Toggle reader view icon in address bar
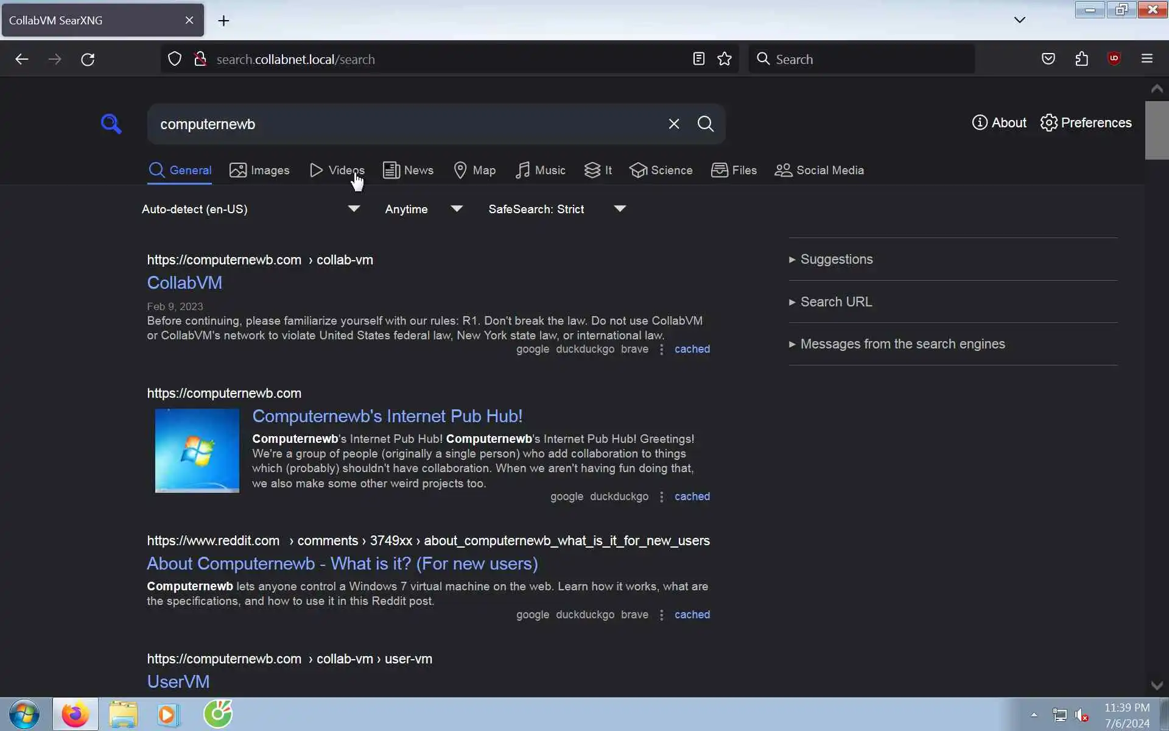This screenshot has height=731, width=1169. click(x=698, y=59)
